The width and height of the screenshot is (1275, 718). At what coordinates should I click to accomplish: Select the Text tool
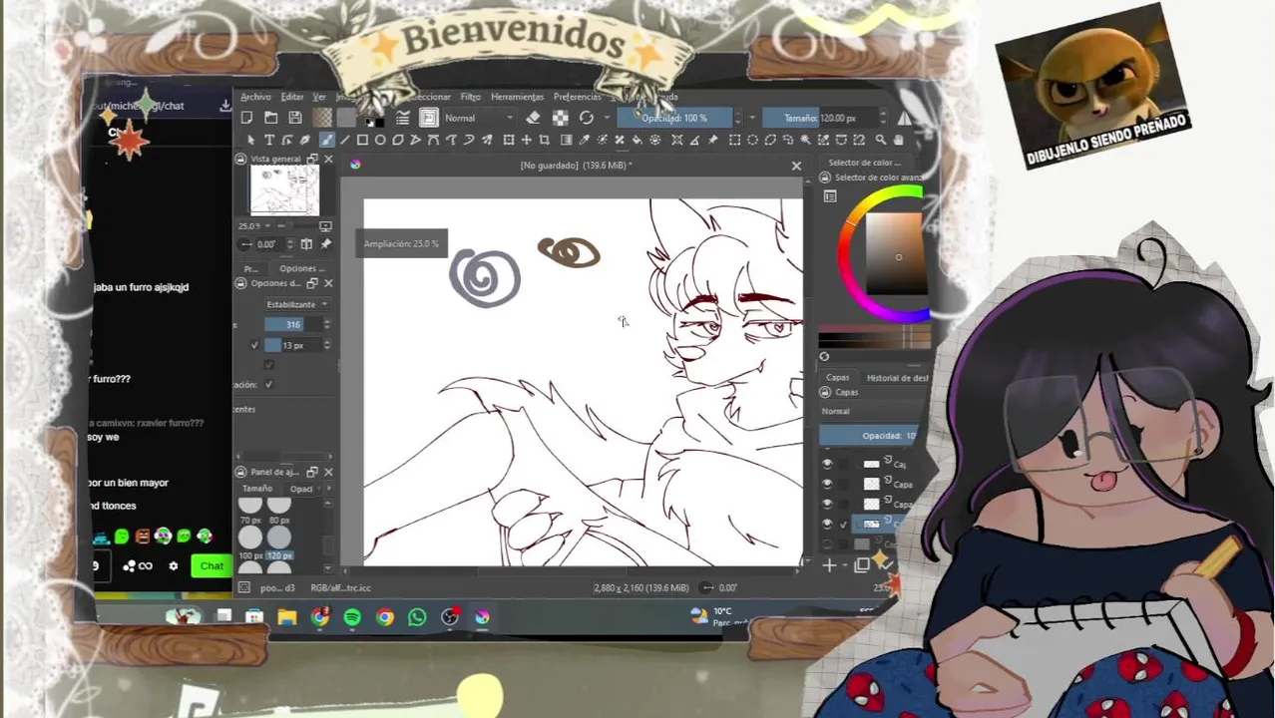pos(269,140)
